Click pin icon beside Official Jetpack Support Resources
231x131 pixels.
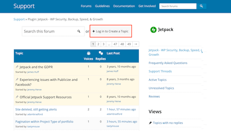17,97
